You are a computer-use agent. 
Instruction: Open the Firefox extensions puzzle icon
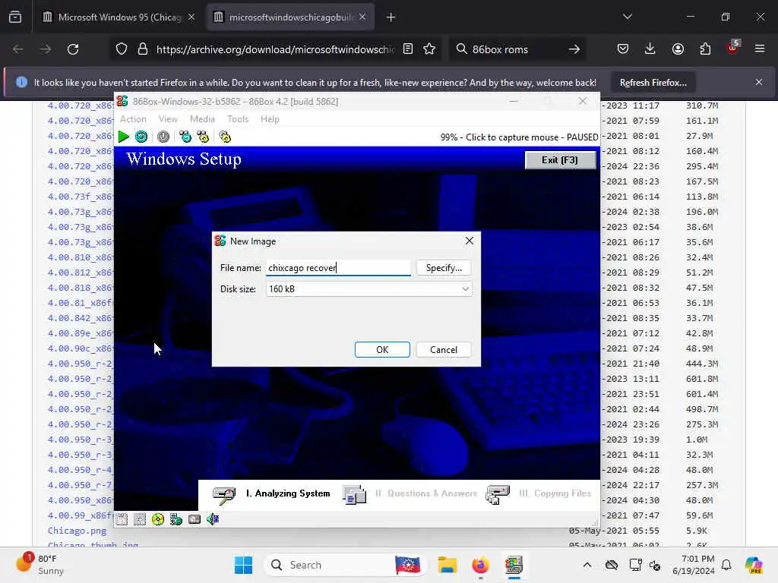705,49
